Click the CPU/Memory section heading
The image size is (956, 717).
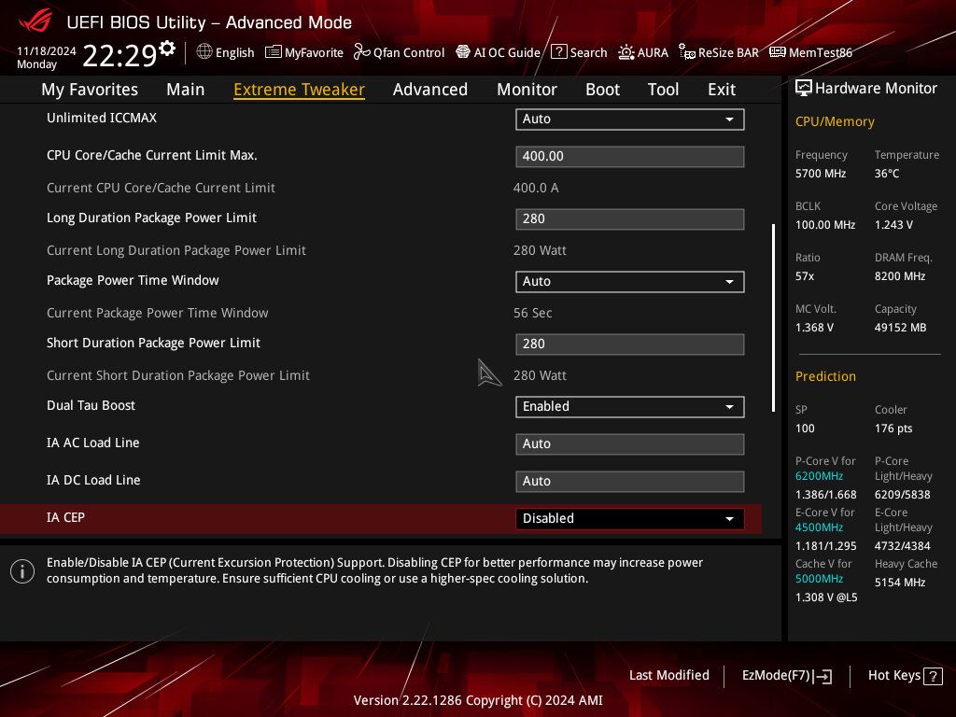click(x=835, y=122)
